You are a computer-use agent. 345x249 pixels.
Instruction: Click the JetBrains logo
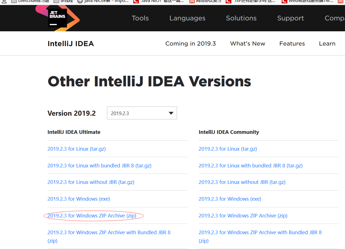pyautogui.click(x=58, y=18)
